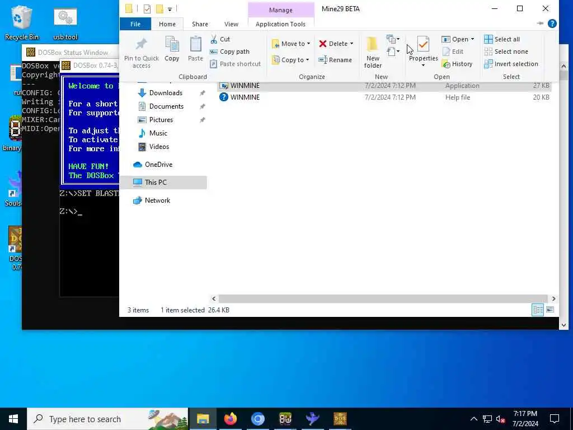573x430 pixels.
Task: Click the Copy ribbon icon
Action: click(x=172, y=49)
